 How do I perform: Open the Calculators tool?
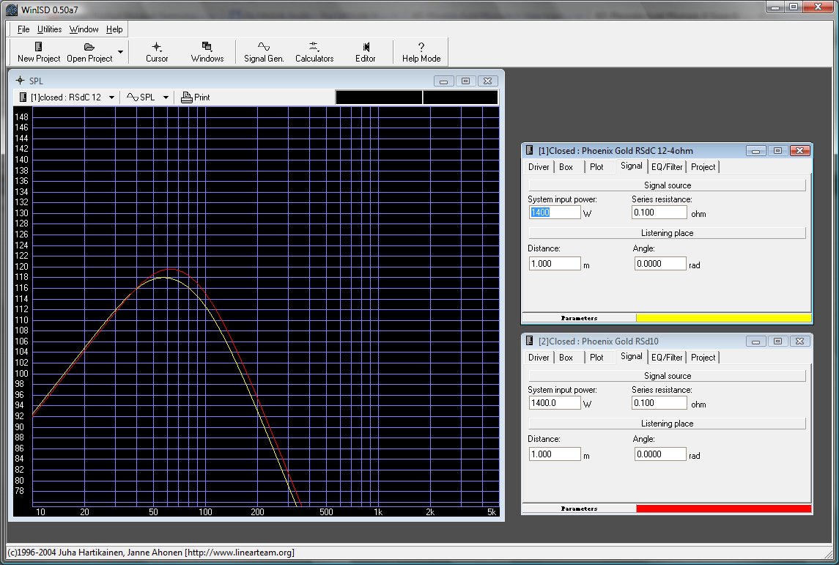click(x=314, y=52)
